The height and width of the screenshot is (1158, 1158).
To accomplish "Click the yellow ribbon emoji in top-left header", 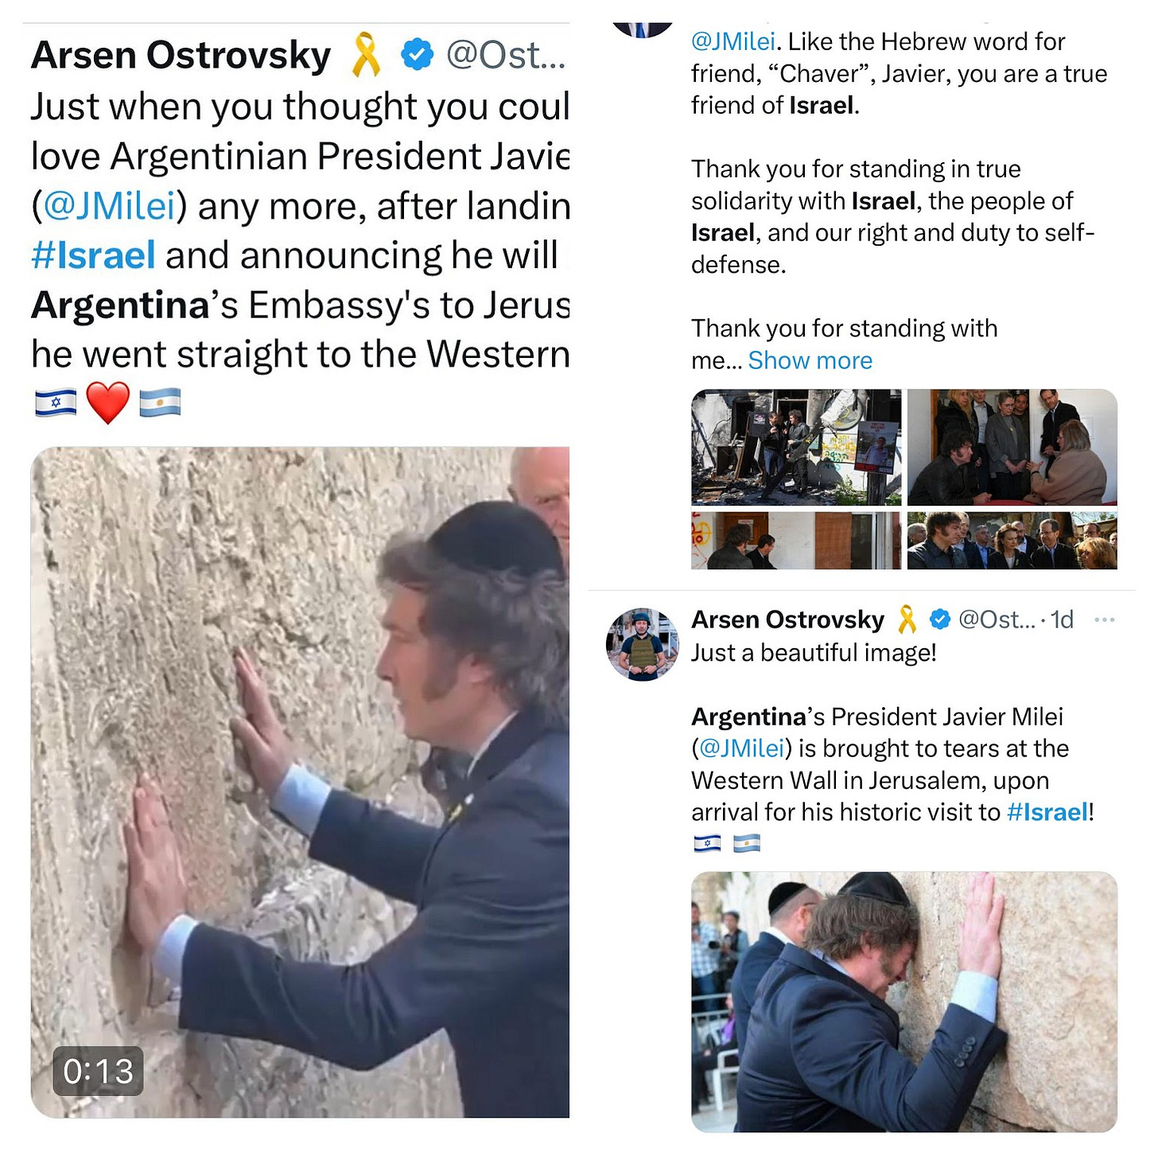I will click(x=366, y=54).
